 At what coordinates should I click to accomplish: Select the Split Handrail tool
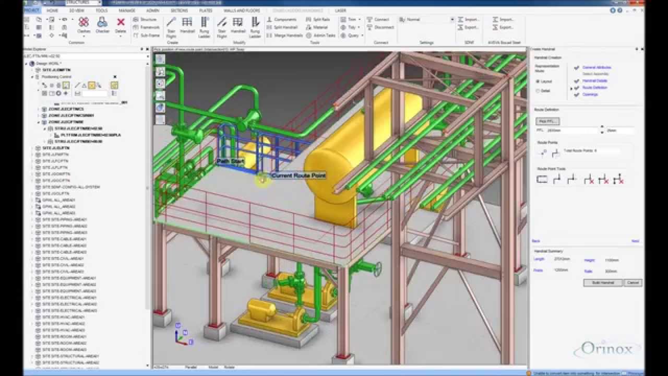coord(282,27)
